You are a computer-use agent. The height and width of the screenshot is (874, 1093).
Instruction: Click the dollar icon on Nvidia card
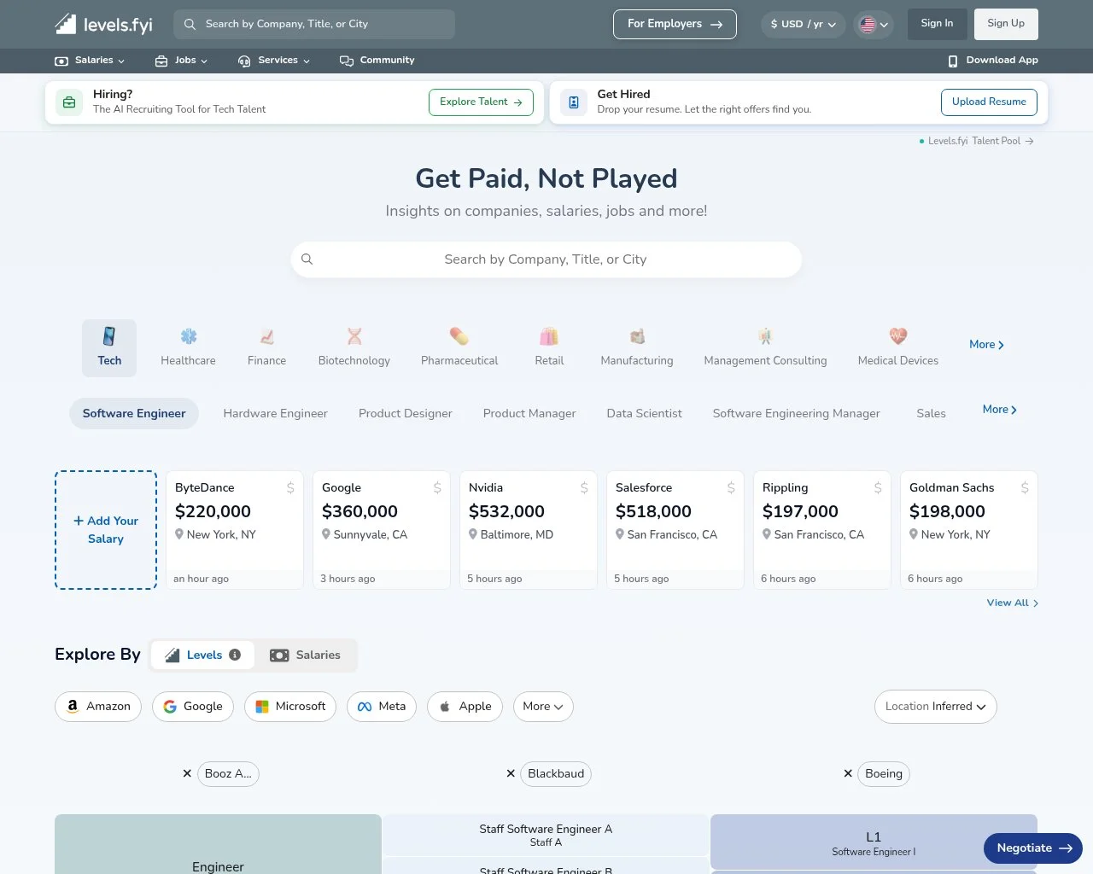(584, 487)
